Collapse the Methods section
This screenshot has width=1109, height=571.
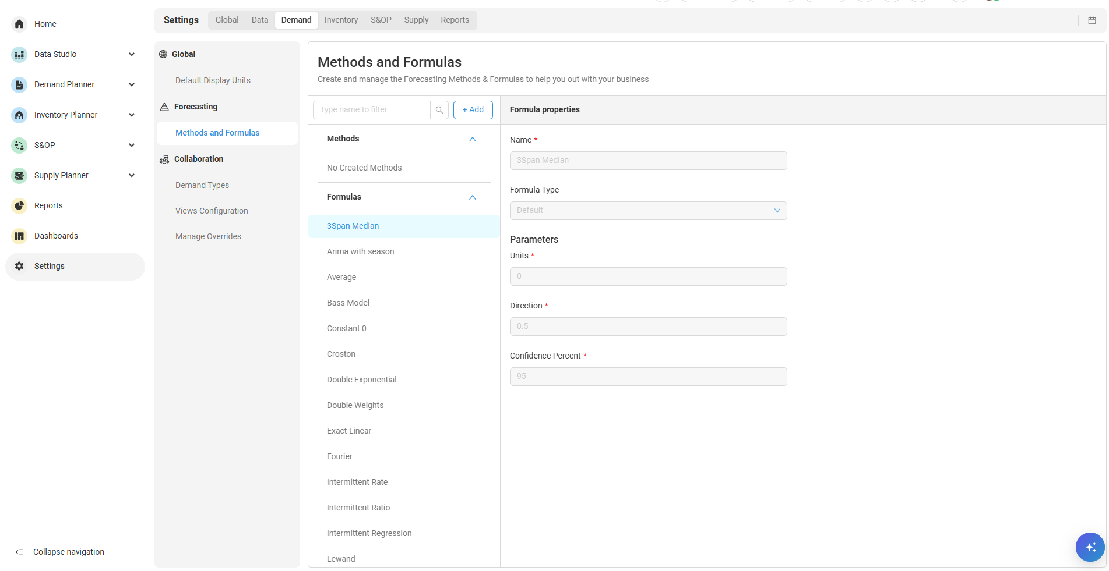click(x=473, y=139)
